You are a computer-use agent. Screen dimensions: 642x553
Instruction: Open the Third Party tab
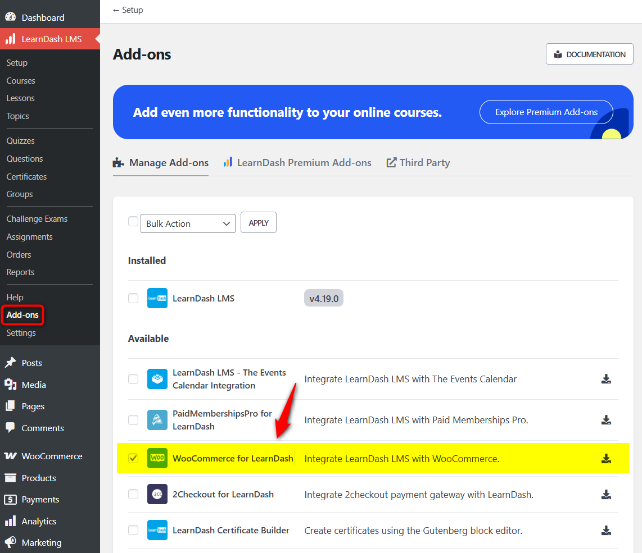pyautogui.click(x=418, y=163)
